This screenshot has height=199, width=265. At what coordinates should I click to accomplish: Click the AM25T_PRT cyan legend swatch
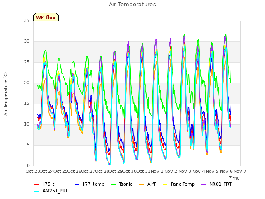(37, 192)
